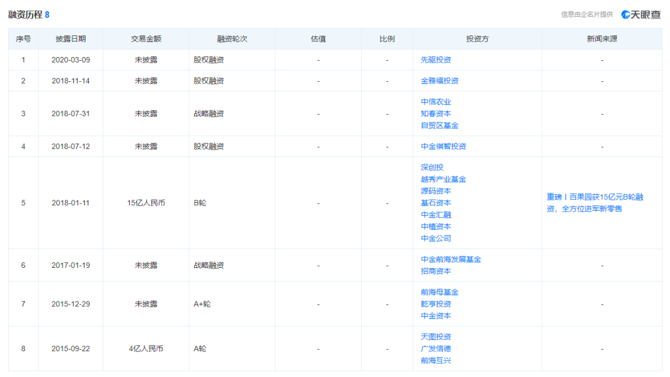Select date cell 2018-11-14
The height and width of the screenshot is (377, 670).
point(71,81)
